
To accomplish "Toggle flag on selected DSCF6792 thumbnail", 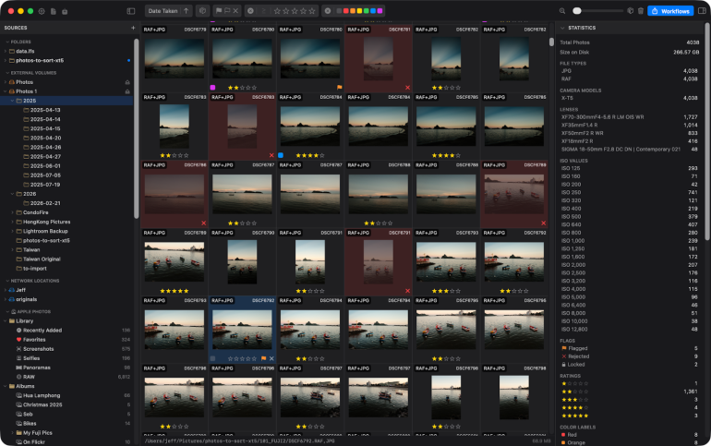I will coord(263,358).
